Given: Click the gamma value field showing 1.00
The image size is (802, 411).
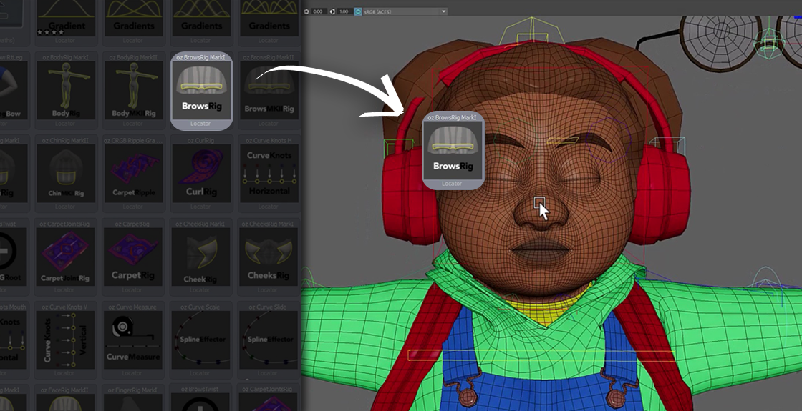Looking at the screenshot, I should (344, 11).
